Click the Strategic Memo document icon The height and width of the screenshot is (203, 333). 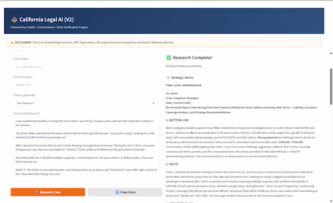point(168,78)
